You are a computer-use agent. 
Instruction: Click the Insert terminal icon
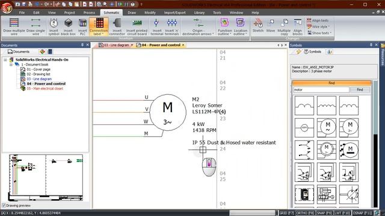pos(156,26)
